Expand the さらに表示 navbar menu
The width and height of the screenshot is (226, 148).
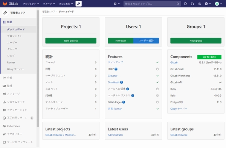tap(66, 4)
